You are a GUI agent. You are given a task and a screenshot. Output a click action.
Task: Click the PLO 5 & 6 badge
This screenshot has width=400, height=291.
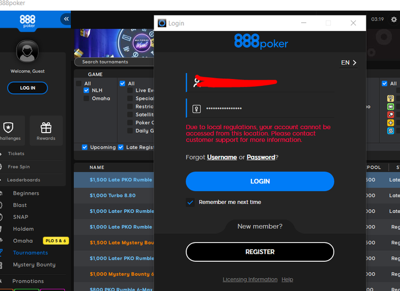56,241
